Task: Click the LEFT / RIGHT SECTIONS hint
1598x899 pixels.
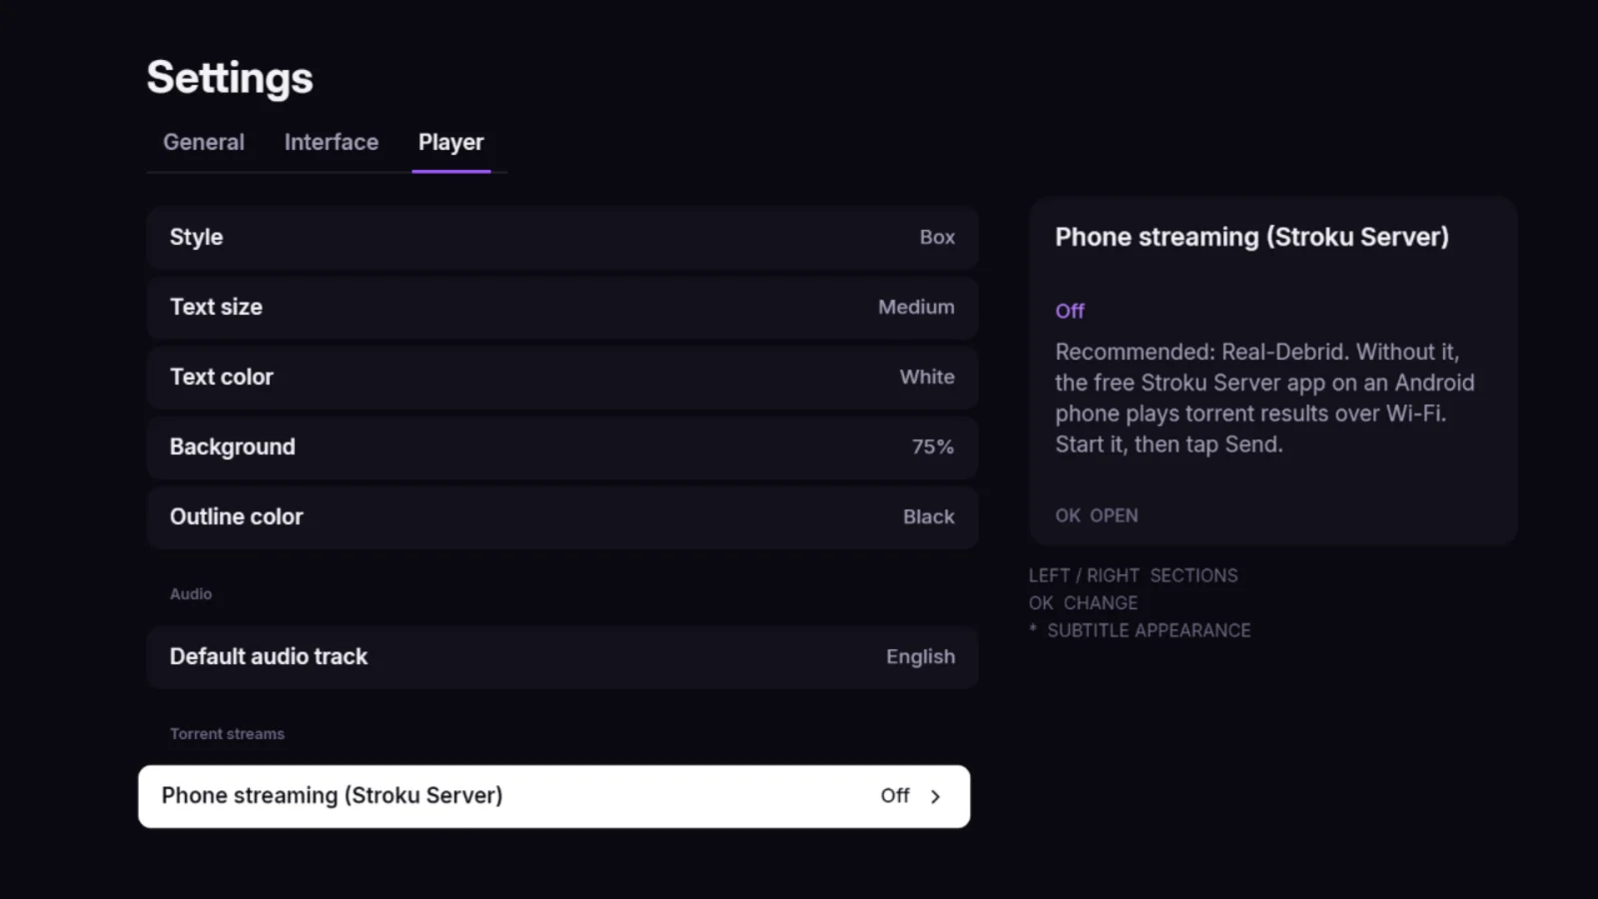Action: (1134, 575)
